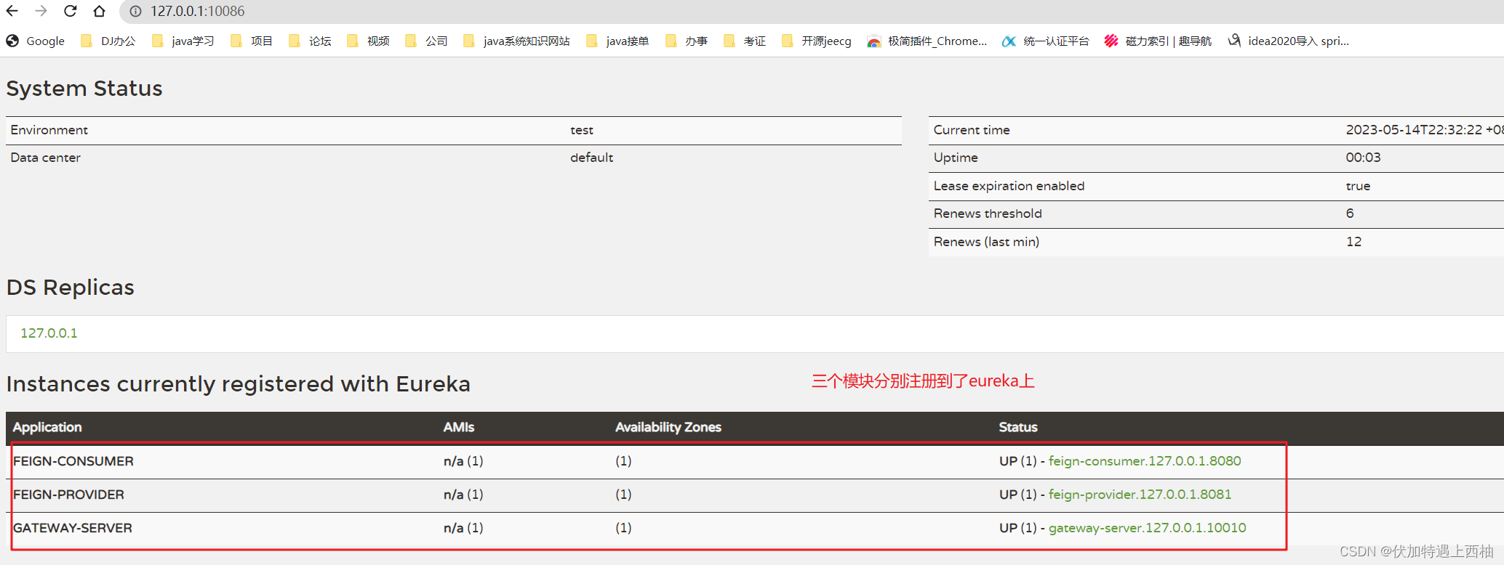Screen dimensions: 1504x565
Task: Click the Application column header
Action: 47,427
